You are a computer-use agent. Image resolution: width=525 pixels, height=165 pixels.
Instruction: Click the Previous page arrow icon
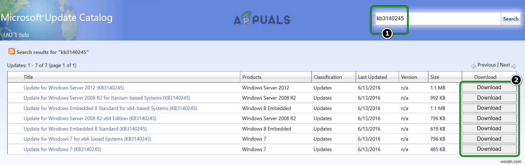(473, 66)
